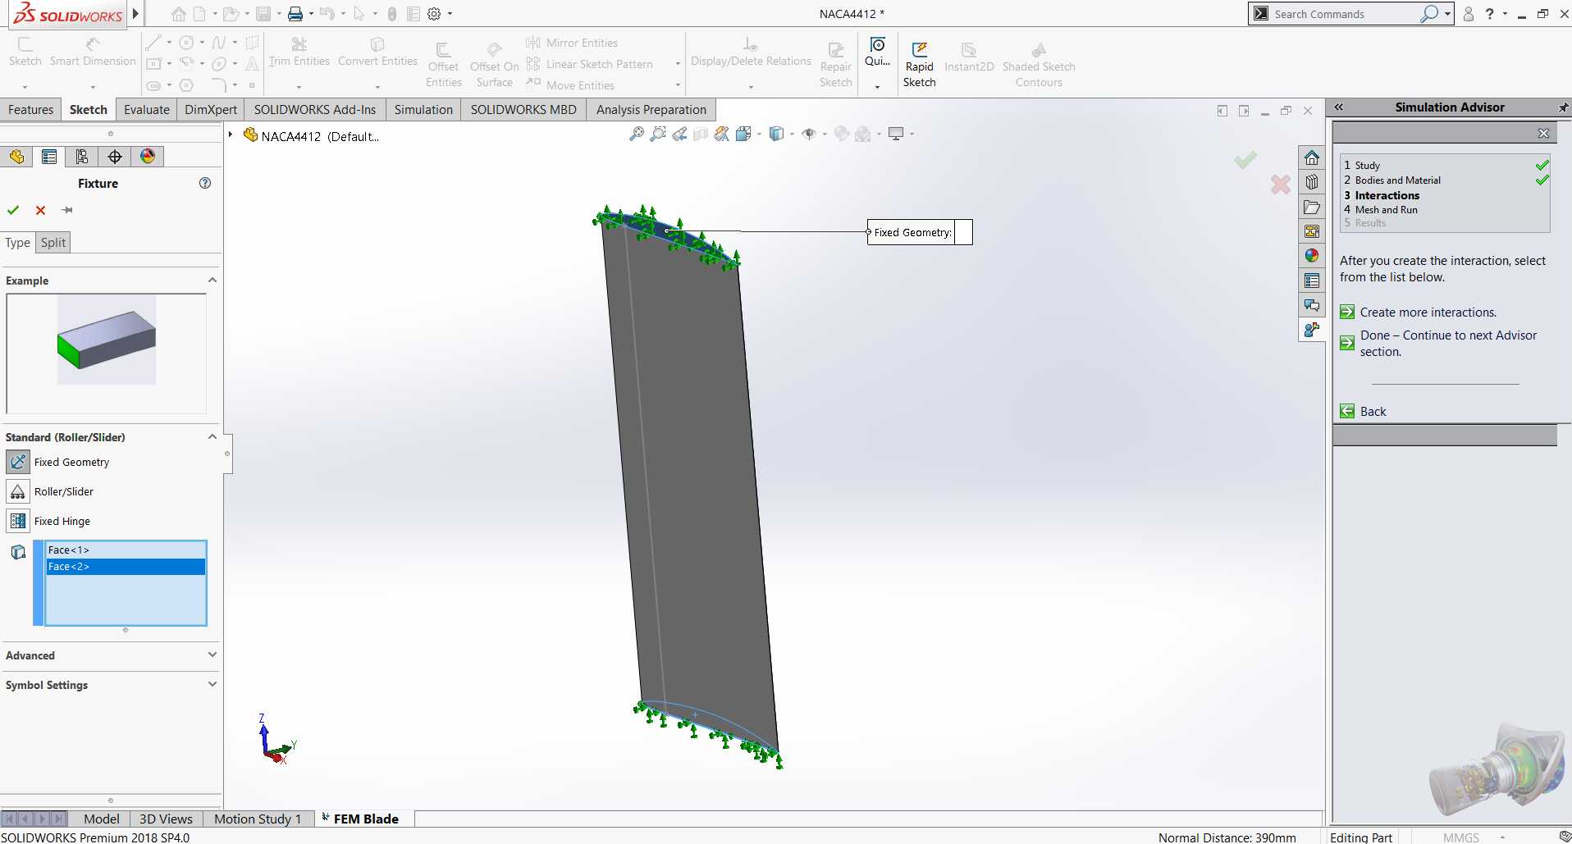Select the Roller/Slider fixture type
The width and height of the screenshot is (1572, 844).
tap(18, 491)
